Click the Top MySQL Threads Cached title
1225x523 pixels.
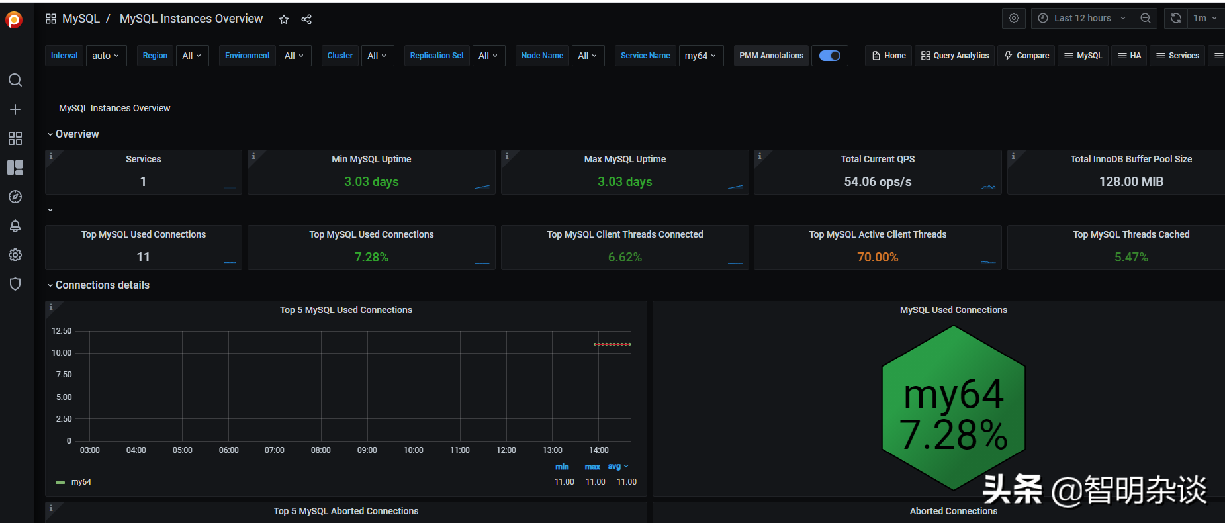coord(1131,234)
